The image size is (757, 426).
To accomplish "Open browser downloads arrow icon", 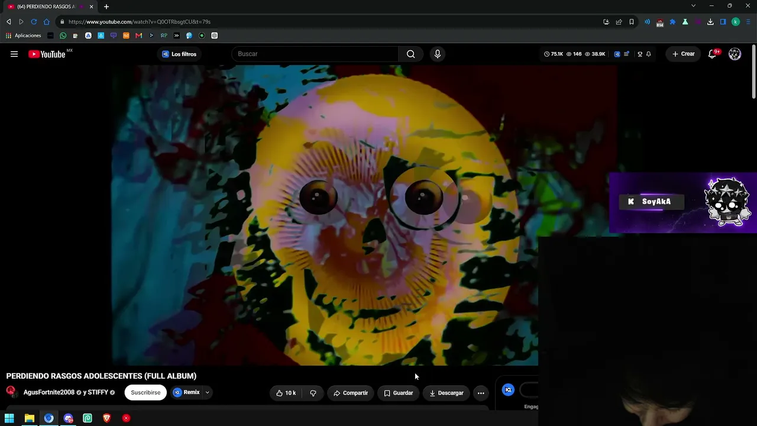I will click(710, 22).
